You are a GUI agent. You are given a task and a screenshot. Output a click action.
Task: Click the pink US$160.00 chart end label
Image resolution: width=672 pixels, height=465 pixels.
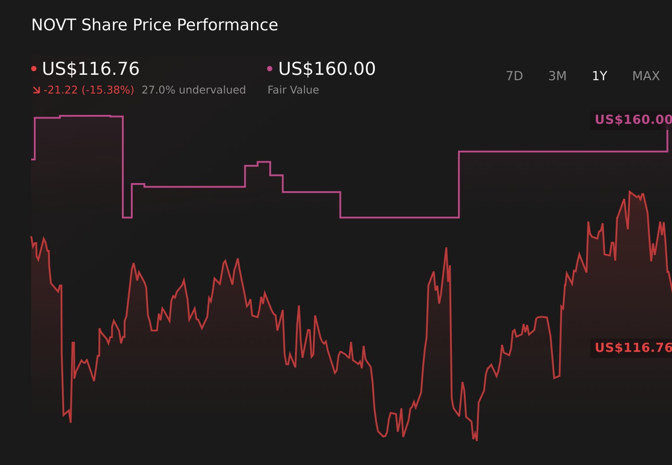point(633,120)
